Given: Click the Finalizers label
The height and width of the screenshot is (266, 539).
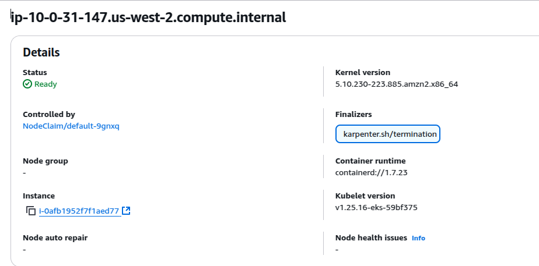Looking at the screenshot, I should click(x=353, y=115).
